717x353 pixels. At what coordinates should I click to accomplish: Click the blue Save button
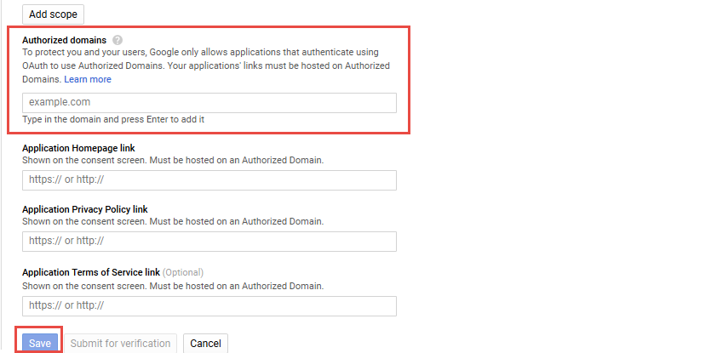coord(40,344)
